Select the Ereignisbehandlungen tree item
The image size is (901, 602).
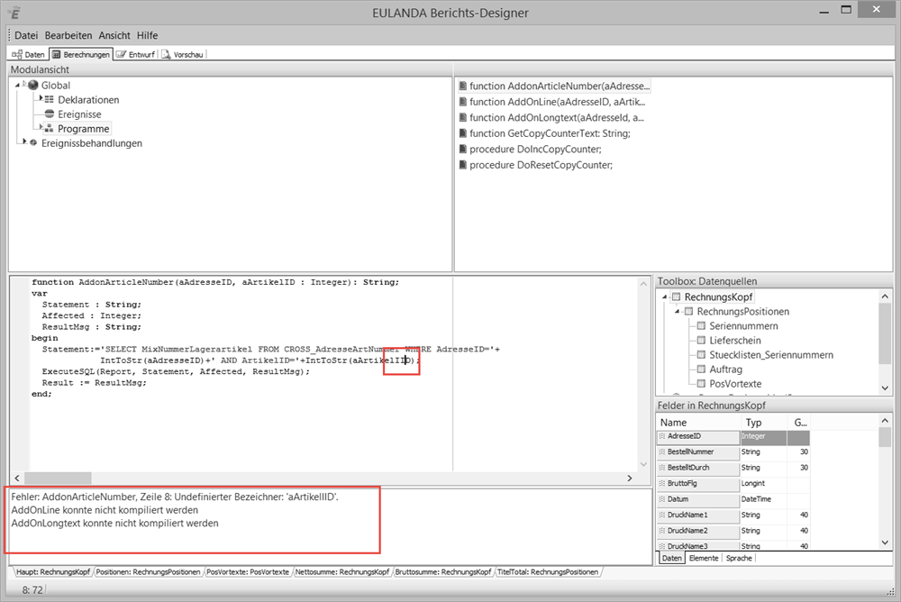click(x=91, y=143)
